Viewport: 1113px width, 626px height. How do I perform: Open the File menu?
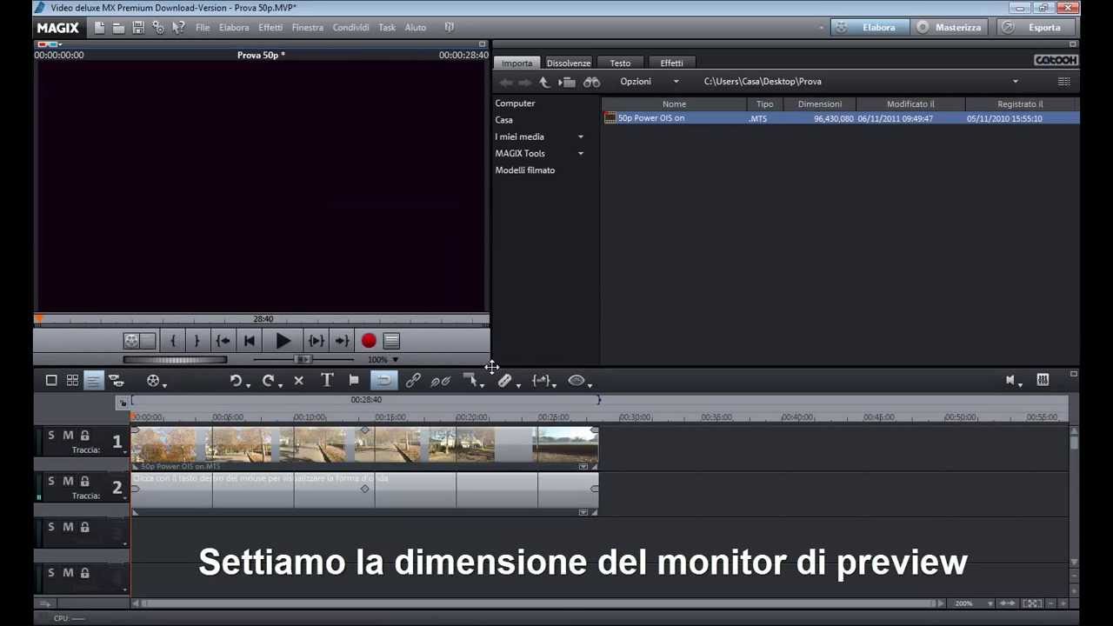pos(203,28)
